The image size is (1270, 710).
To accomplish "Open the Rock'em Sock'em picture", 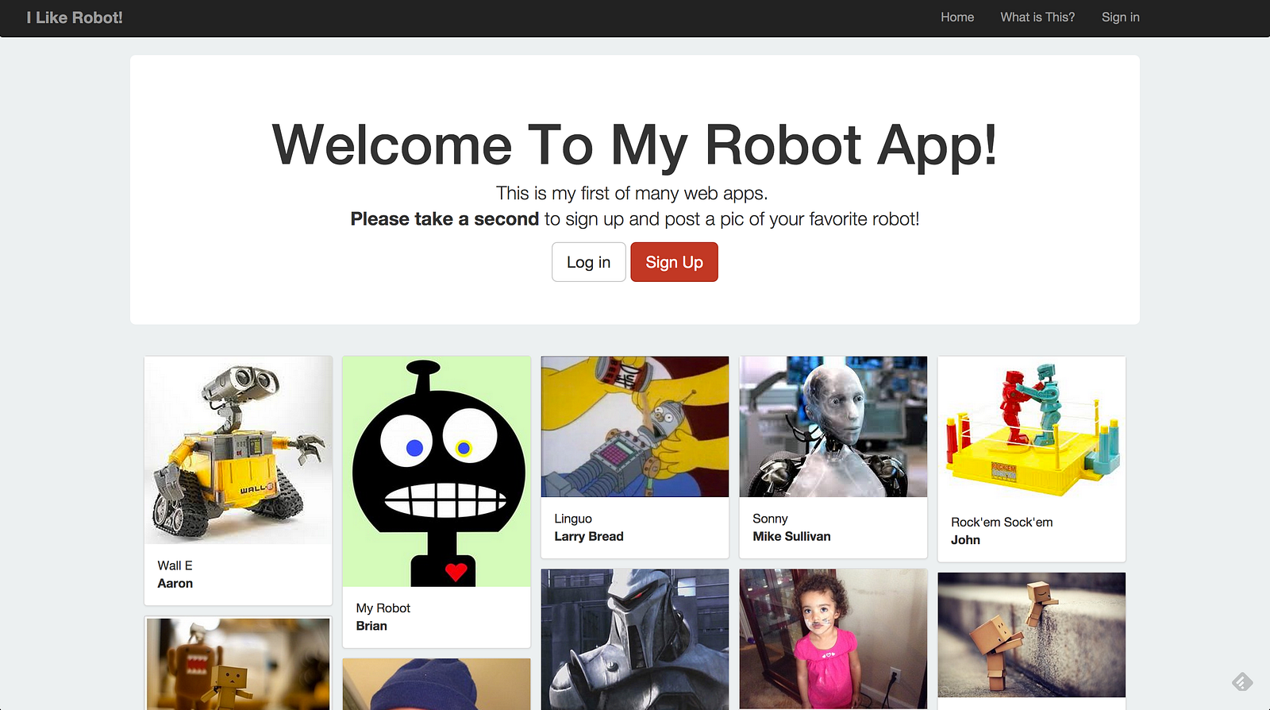I will point(1032,429).
